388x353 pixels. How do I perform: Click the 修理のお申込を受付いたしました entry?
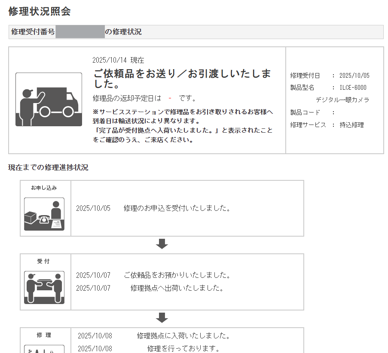177,208
